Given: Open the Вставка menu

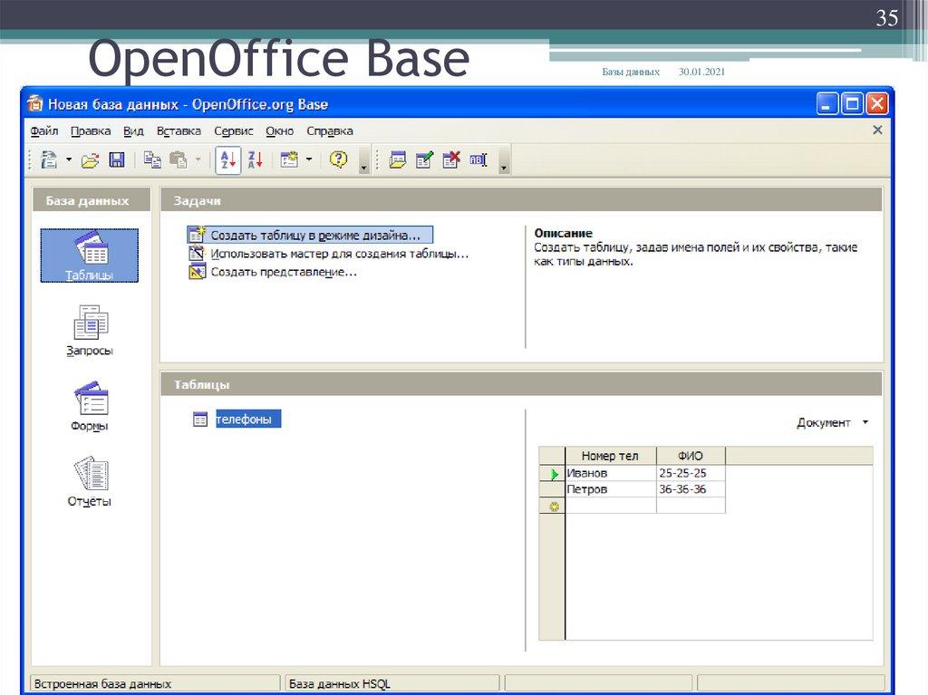Looking at the screenshot, I should pyautogui.click(x=179, y=130).
